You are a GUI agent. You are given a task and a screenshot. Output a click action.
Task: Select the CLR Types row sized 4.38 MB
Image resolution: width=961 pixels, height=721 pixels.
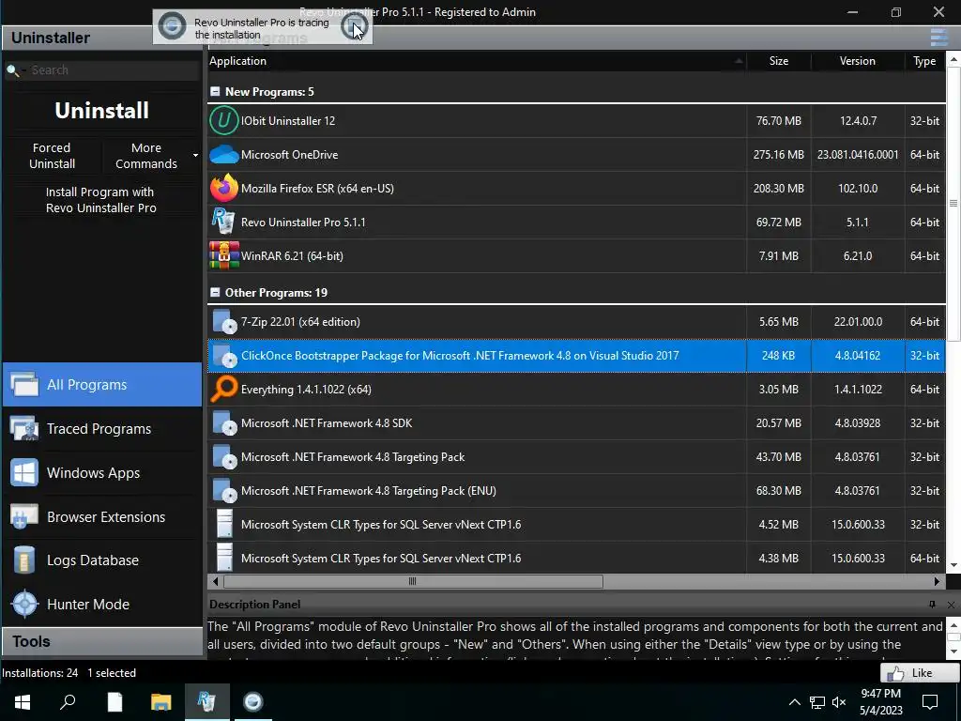point(576,558)
